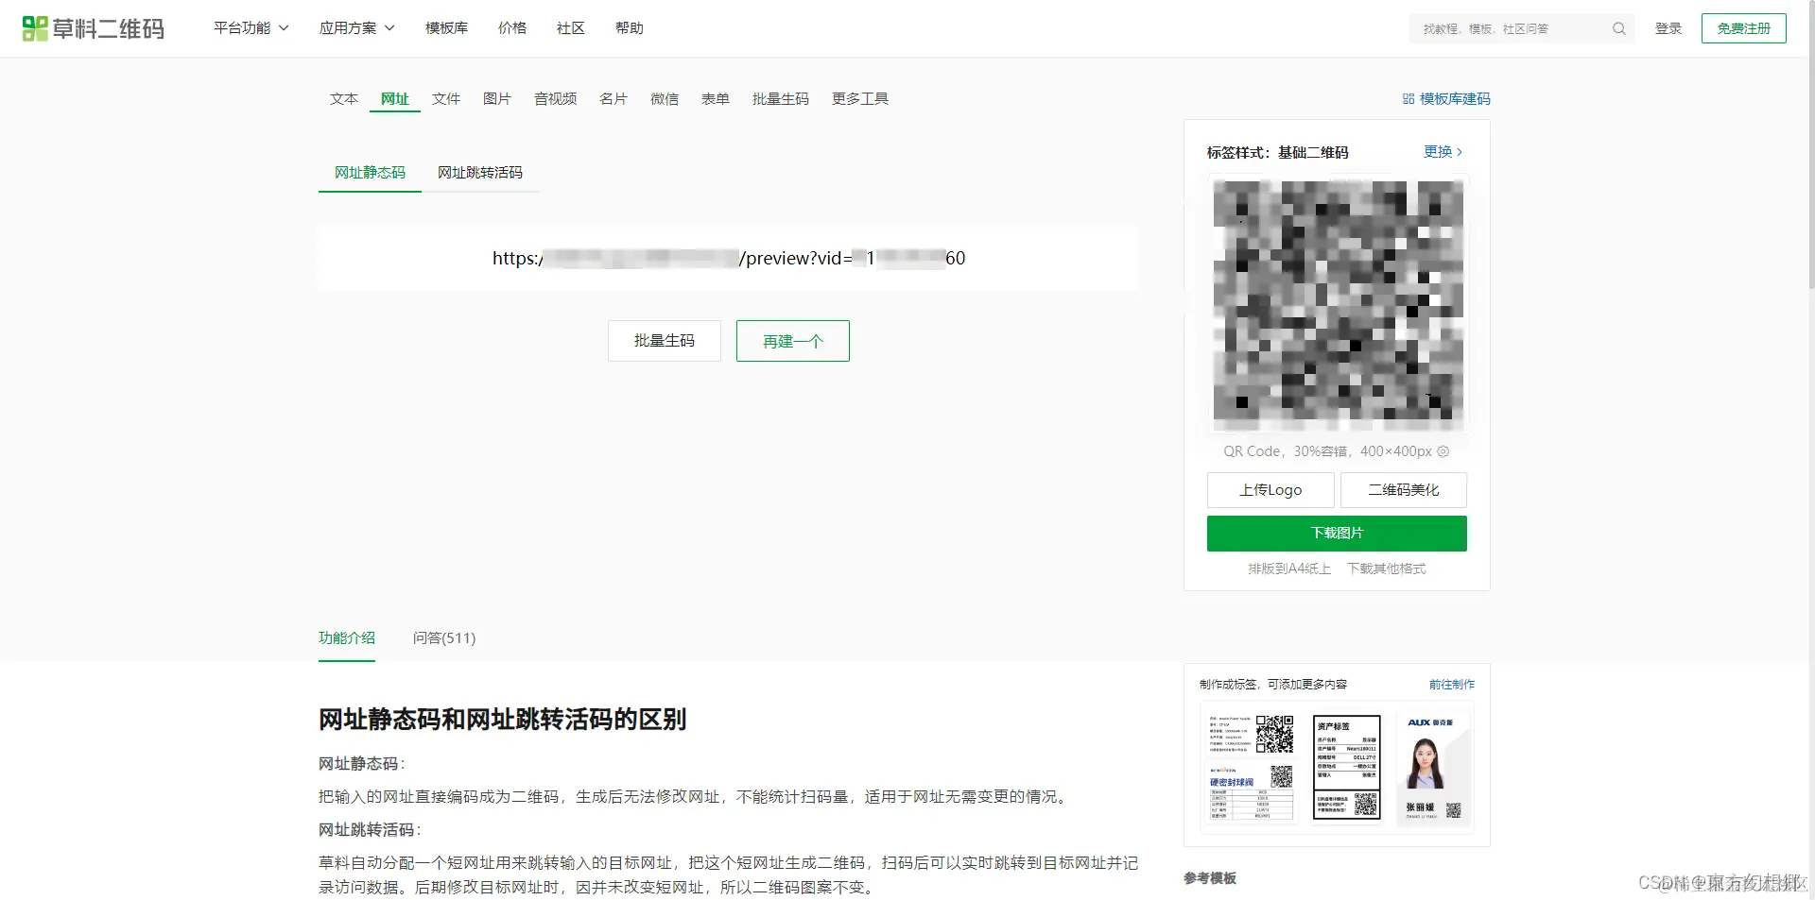Click the 前往制作 link
1815x900 pixels.
coord(1452,684)
